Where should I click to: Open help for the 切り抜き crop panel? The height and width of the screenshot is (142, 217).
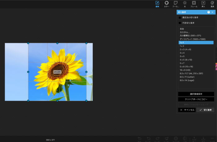coord(209,12)
